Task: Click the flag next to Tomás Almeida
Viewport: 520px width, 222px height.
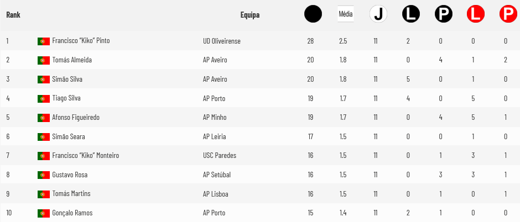Action: [x=44, y=61]
